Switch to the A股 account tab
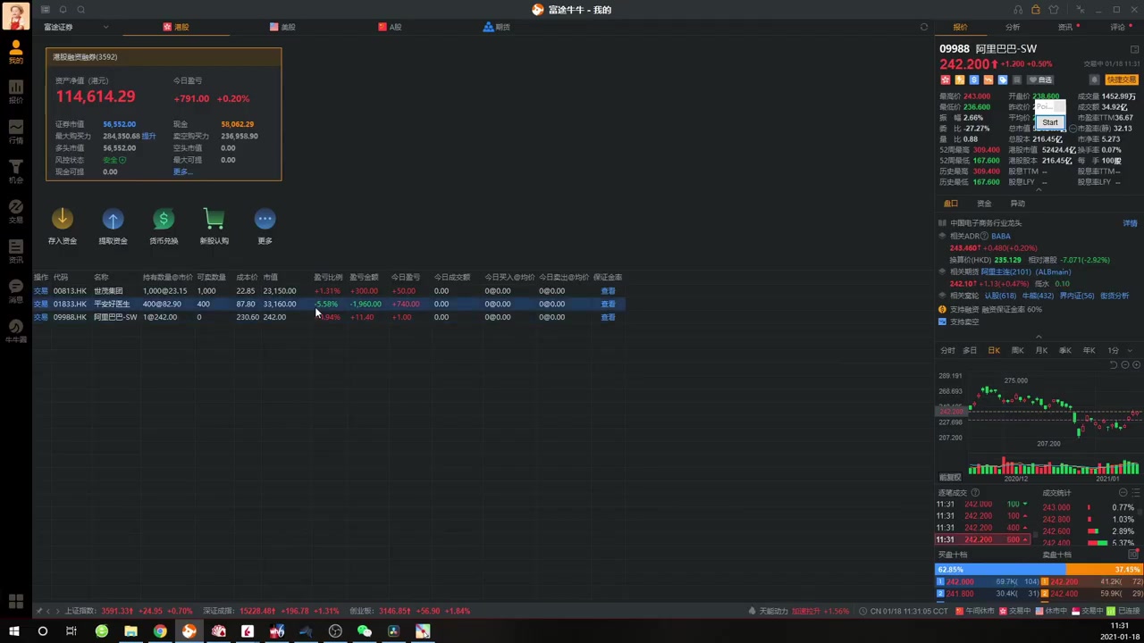 [390, 27]
